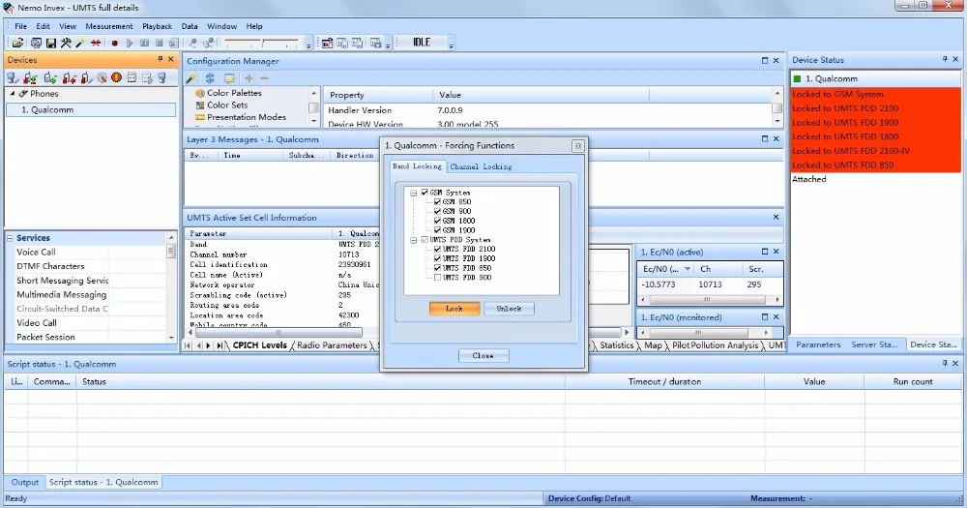Open the crossed tools settings icon

coord(66,44)
